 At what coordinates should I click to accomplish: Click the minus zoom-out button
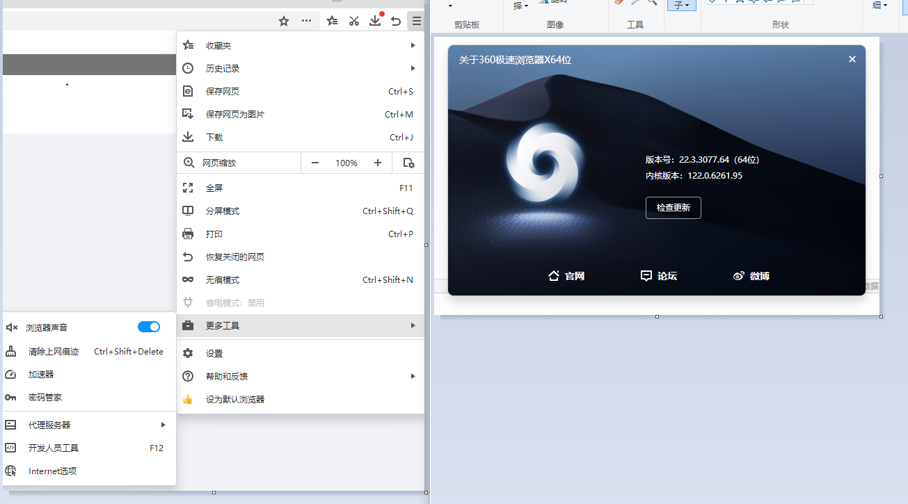tap(315, 163)
